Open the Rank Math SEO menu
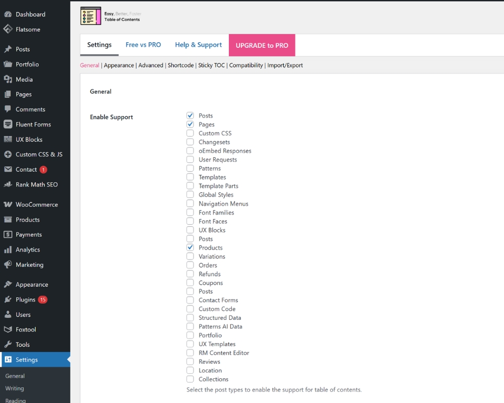This screenshot has height=403, width=504. pyautogui.click(x=35, y=184)
